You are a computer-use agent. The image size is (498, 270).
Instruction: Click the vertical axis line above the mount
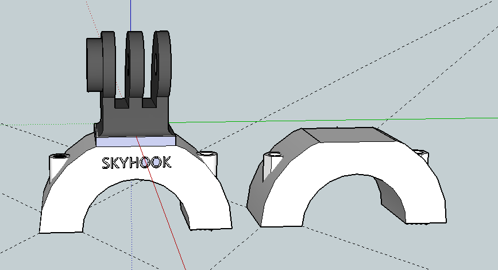(130, 14)
